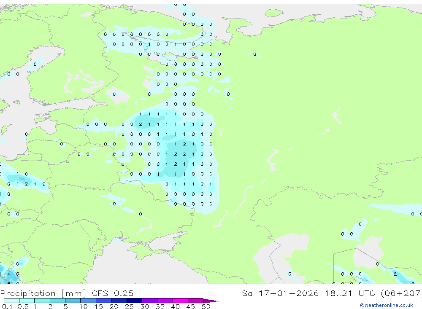Select the 20–25 mm dark blue swatch
This screenshot has height=309, width=422.
[x=119, y=301]
